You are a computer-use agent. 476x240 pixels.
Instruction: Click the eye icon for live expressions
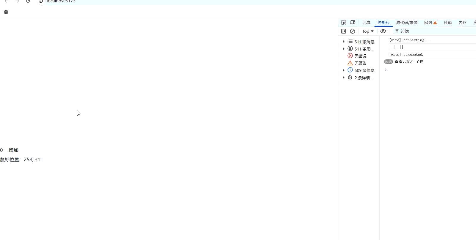(x=383, y=31)
